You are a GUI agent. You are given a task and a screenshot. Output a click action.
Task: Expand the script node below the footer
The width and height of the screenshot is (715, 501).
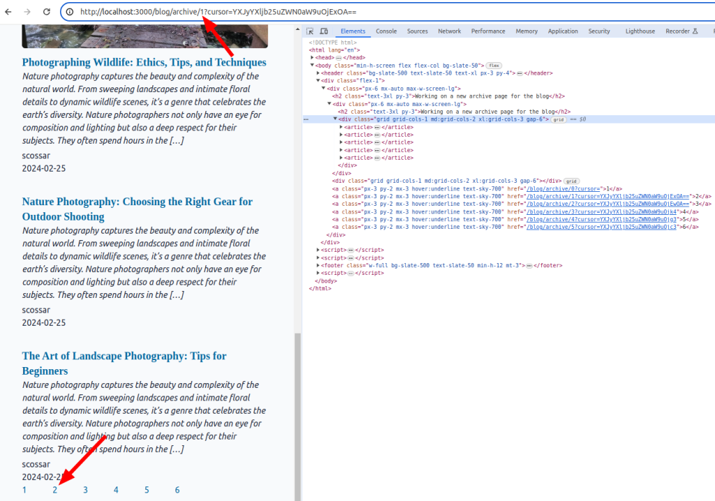coord(318,273)
